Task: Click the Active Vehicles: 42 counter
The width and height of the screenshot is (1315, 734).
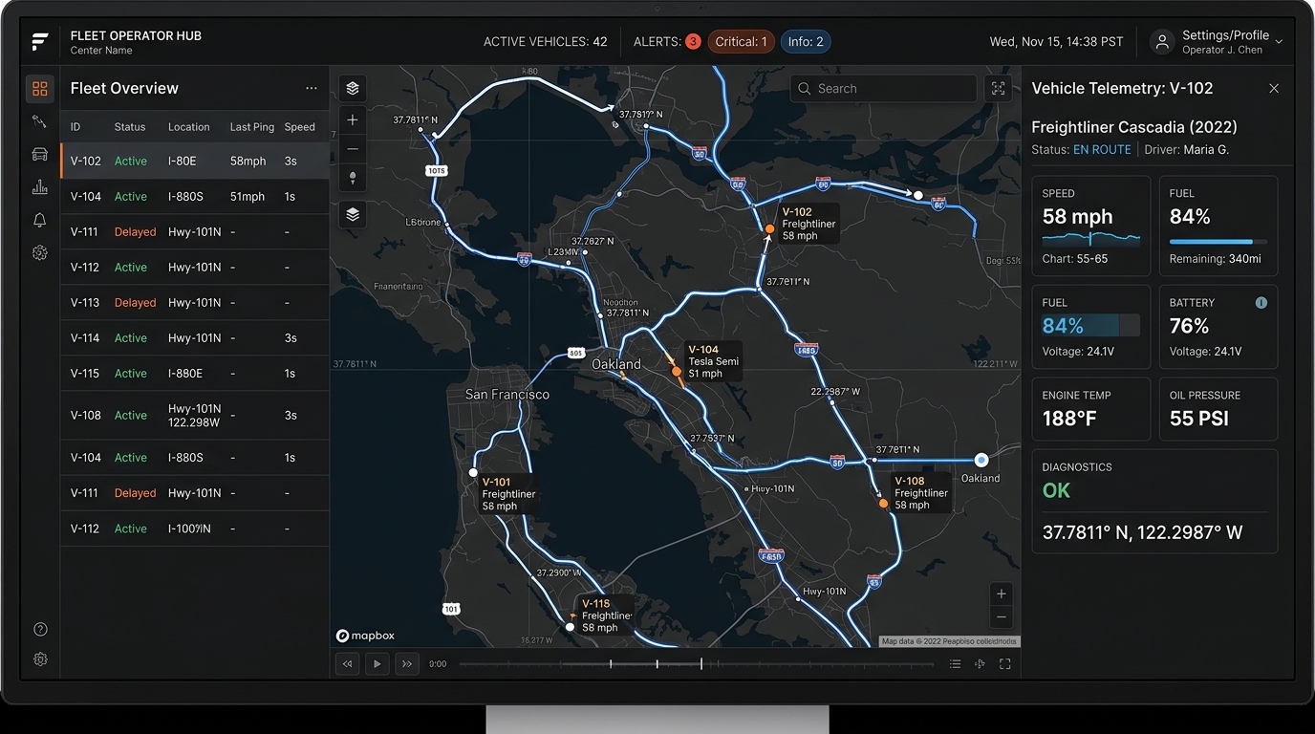Action: pos(545,42)
